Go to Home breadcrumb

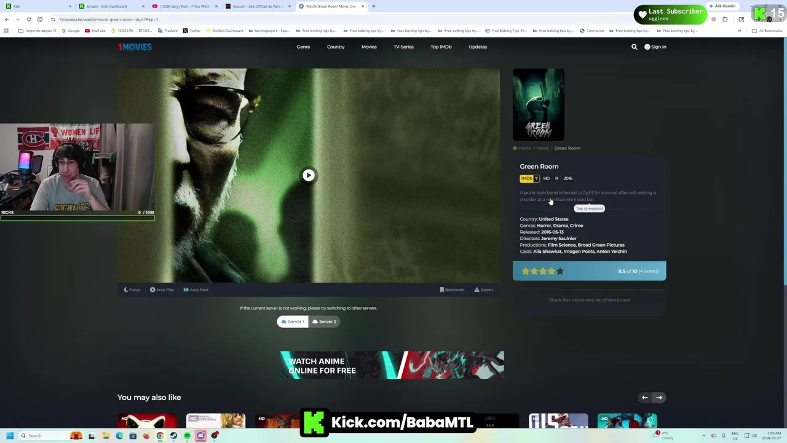click(x=522, y=148)
